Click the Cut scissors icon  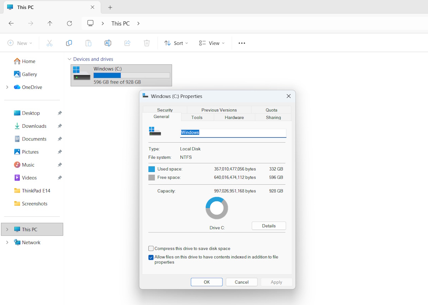click(50, 43)
